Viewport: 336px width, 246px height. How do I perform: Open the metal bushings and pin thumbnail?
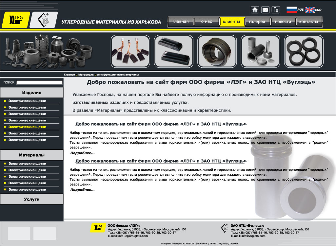click(x=260, y=51)
